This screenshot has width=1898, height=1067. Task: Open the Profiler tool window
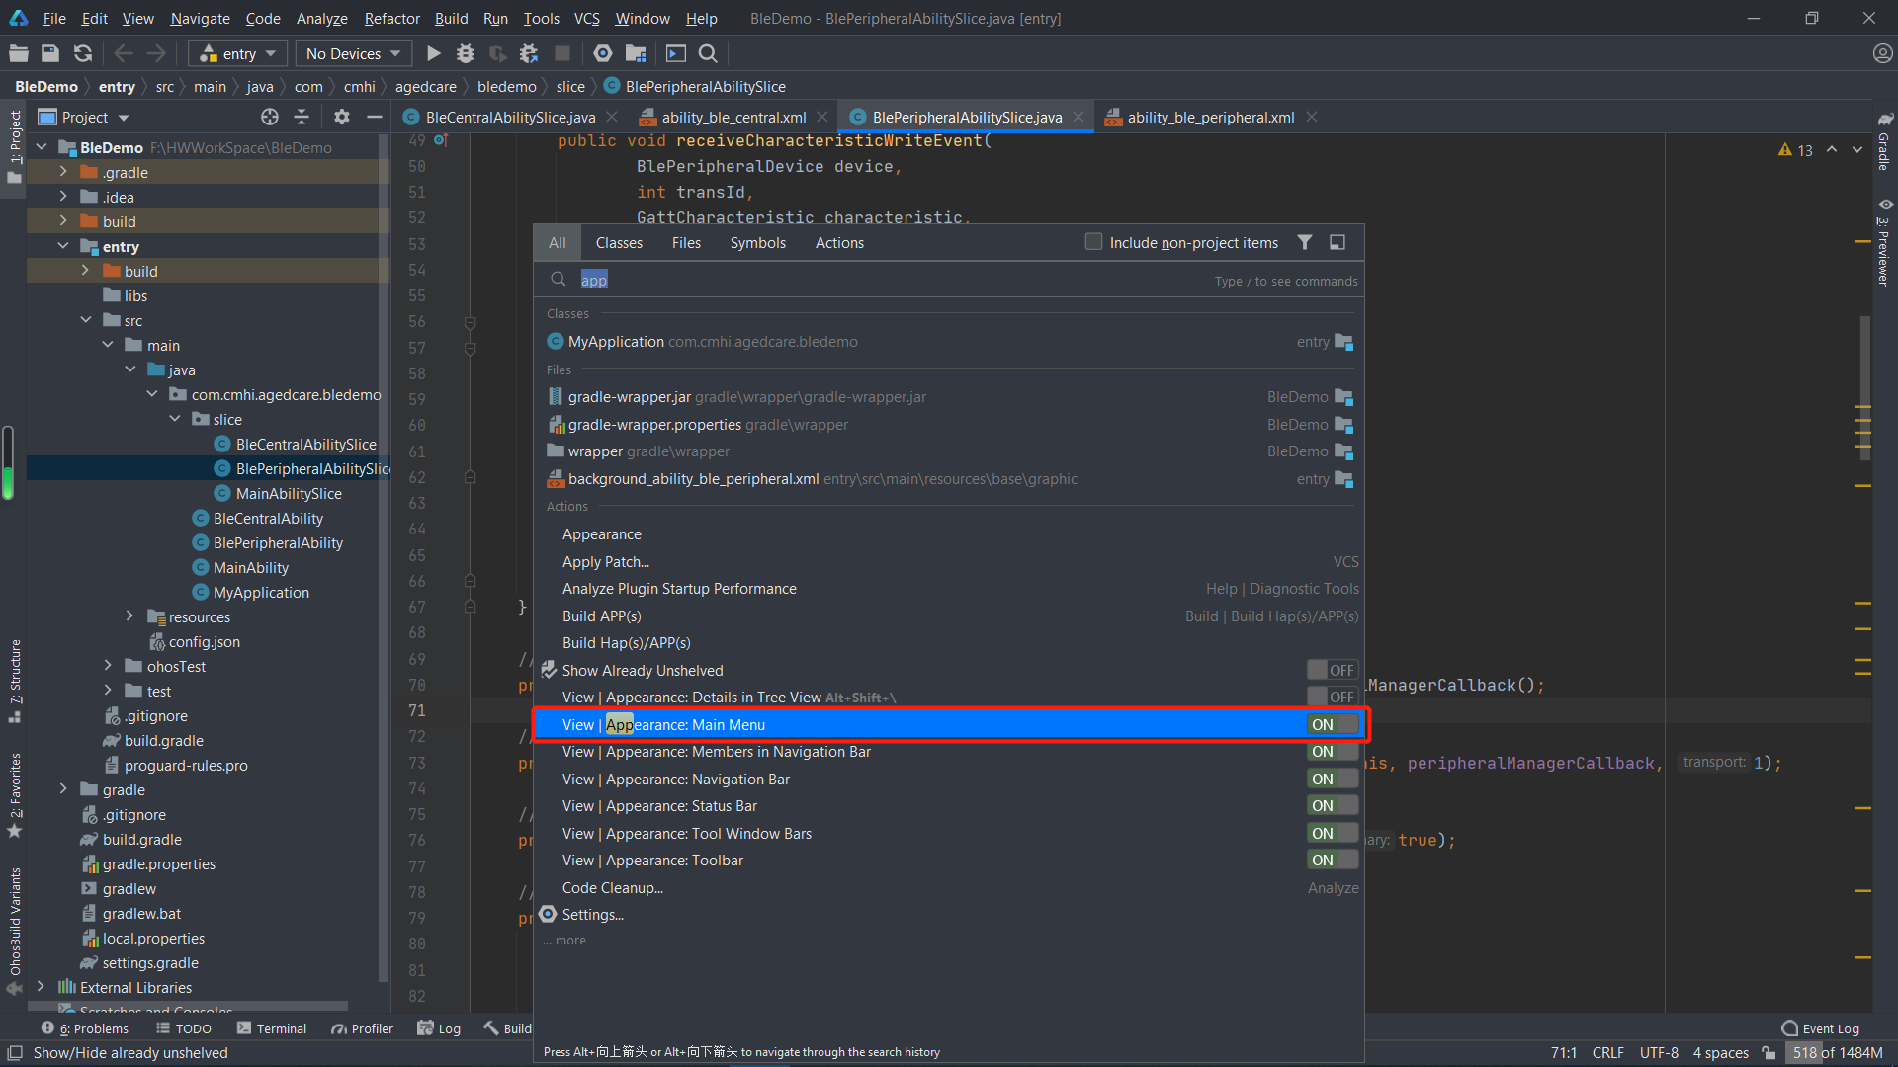point(362,1028)
